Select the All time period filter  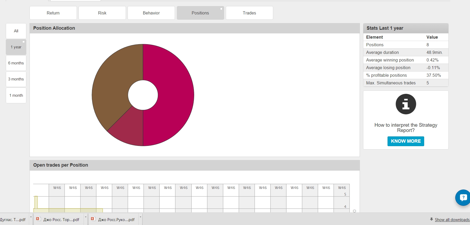(x=16, y=31)
